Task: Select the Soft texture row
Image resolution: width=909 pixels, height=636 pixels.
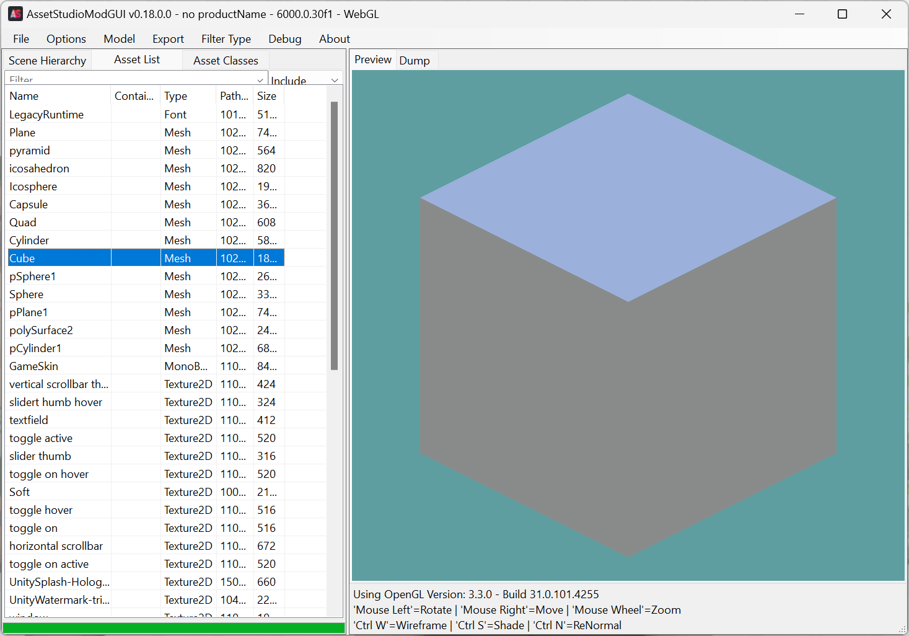Action: [146, 492]
